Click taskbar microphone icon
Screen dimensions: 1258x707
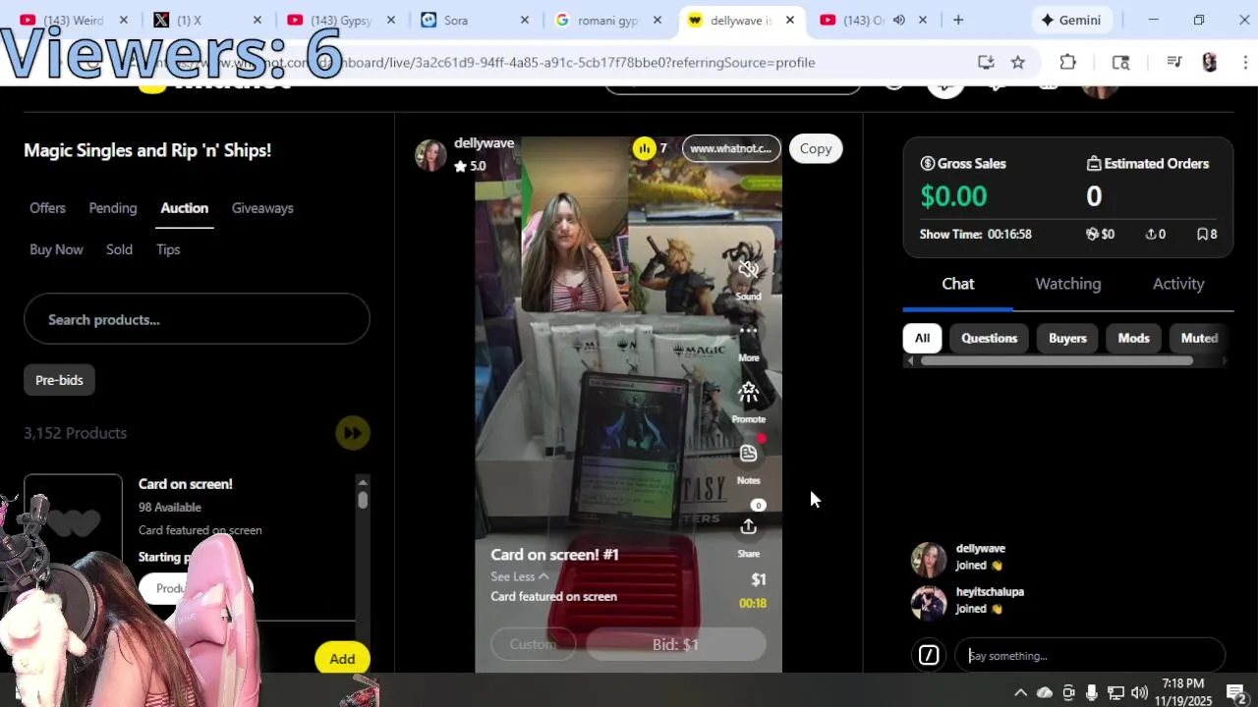point(1092,693)
